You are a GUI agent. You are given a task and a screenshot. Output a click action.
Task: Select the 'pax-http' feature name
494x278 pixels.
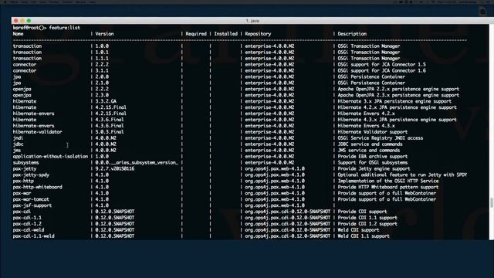point(23,181)
